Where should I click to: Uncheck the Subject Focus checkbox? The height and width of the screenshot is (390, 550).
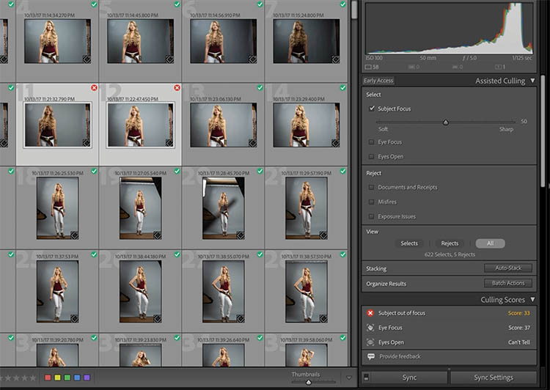pyautogui.click(x=372, y=108)
